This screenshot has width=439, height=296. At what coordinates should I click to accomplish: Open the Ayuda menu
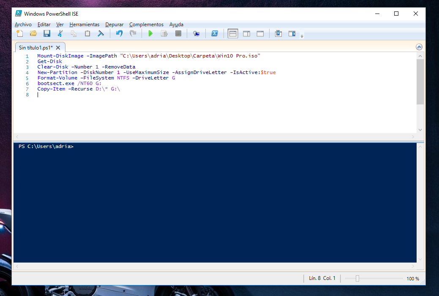(x=176, y=25)
